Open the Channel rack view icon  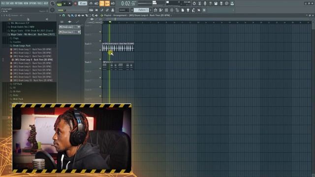pos(166,10)
